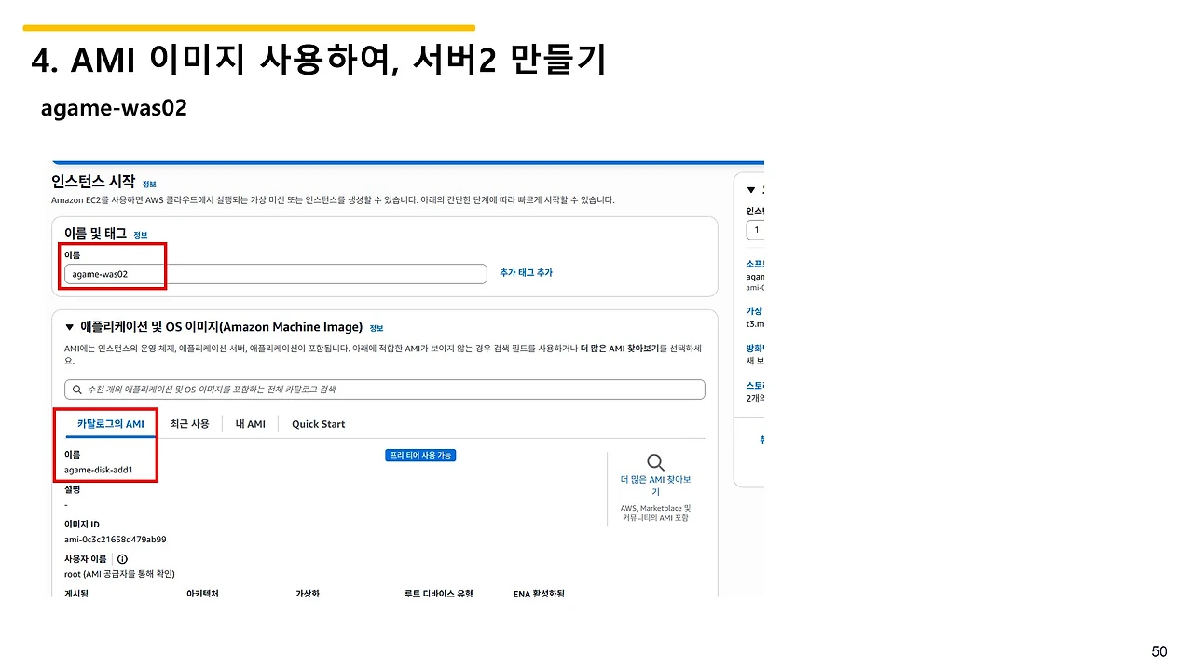The height and width of the screenshot is (671, 1193).
Task: Open the 소프트웨어 link in the summary panel
Action: point(754,263)
